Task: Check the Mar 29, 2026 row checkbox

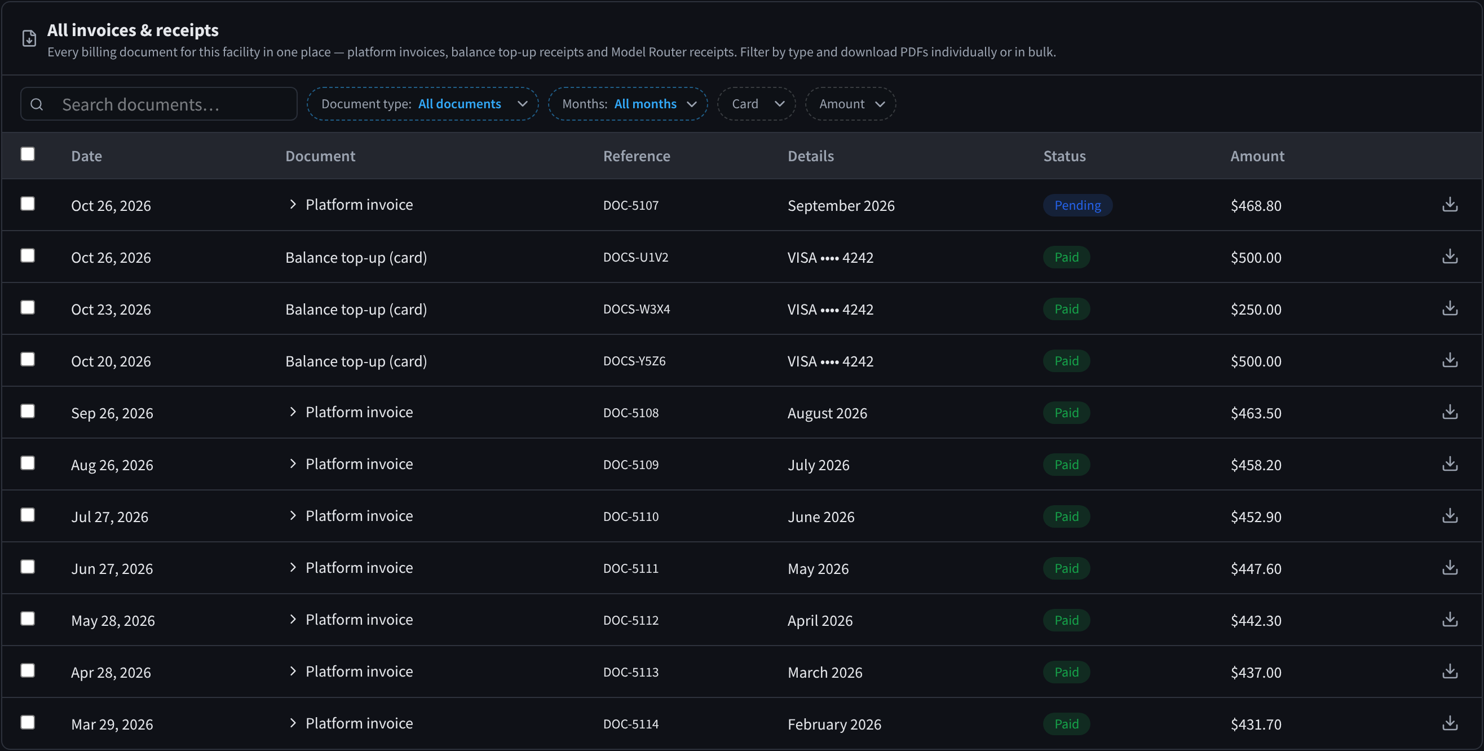Action: pos(28,722)
